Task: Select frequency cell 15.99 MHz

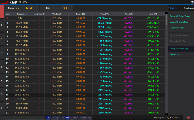Action: (22, 23)
